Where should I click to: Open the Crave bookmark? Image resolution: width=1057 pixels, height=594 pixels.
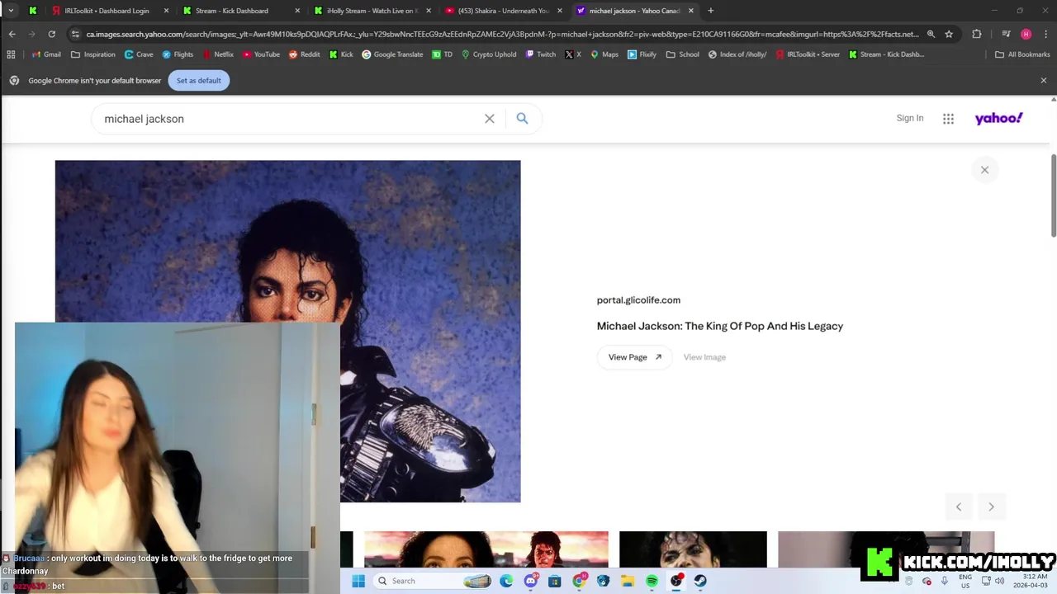coord(139,54)
